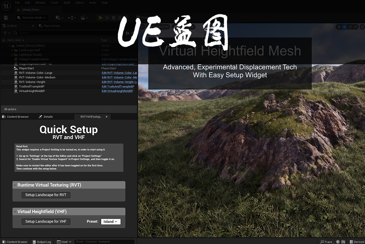The image size is (365, 244).
Task: Collapse the Runtime Virtual Texturing (RVT) section
Action: click(15, 185)
